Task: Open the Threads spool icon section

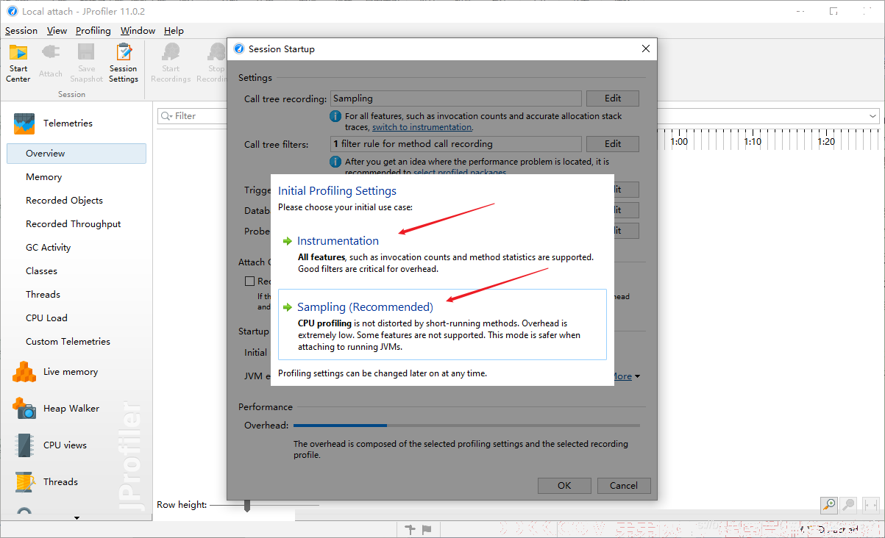Action: click(x=24, y=482)
